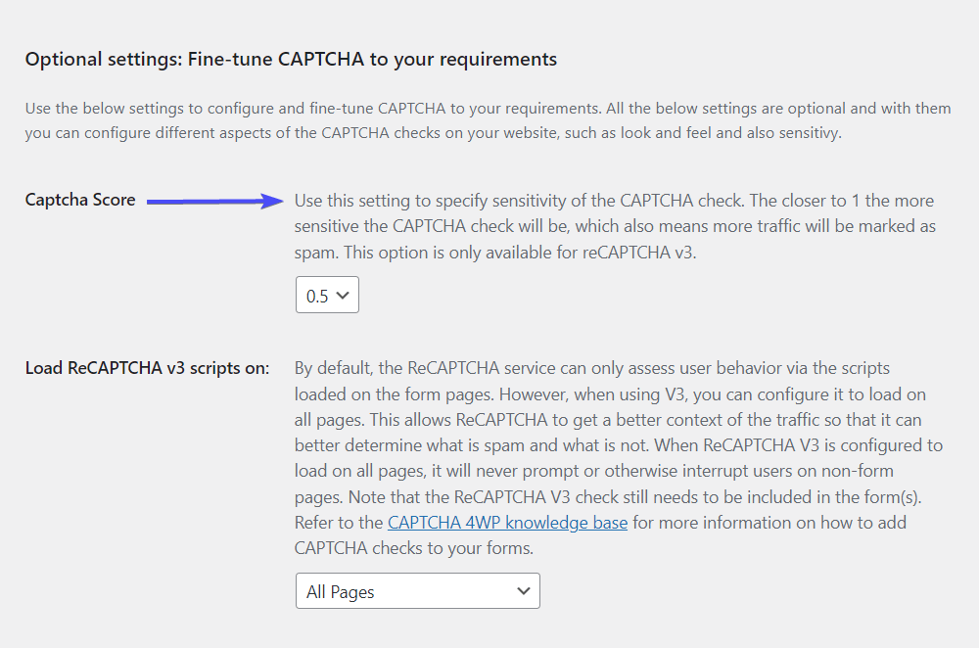
Task: Click the Load ReCAPTCHA v3 scripts on label
Action: click(x=148, y=368)
